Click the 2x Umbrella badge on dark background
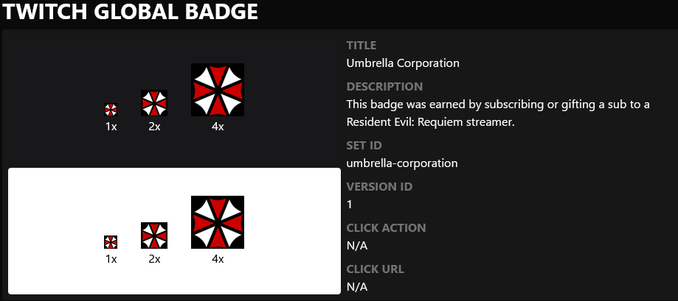The image size is (678, 301). click(154, 103)
